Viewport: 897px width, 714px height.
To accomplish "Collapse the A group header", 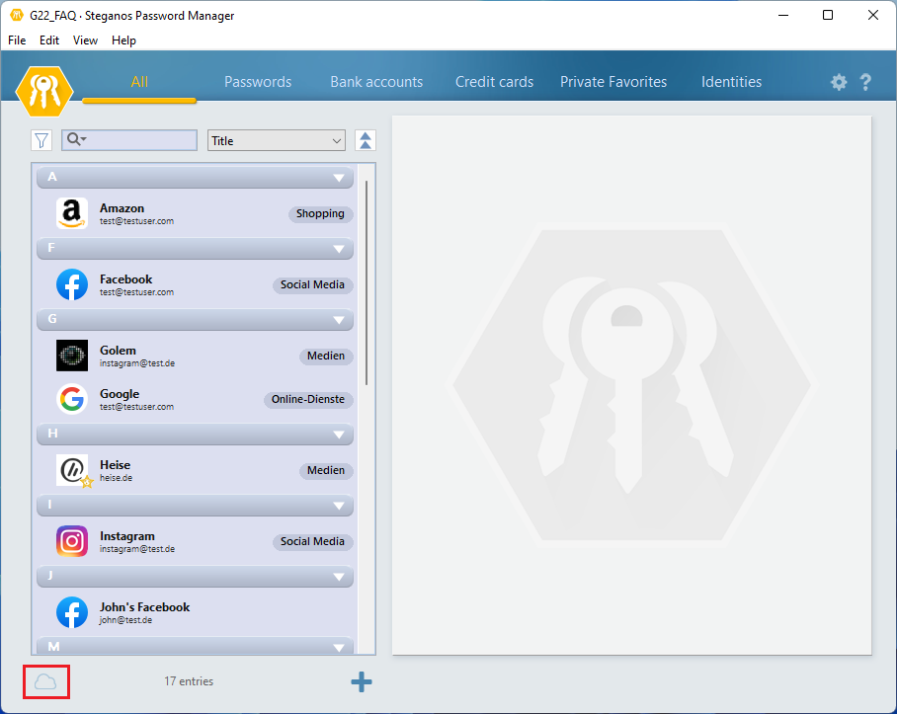I will coord(339,178).
